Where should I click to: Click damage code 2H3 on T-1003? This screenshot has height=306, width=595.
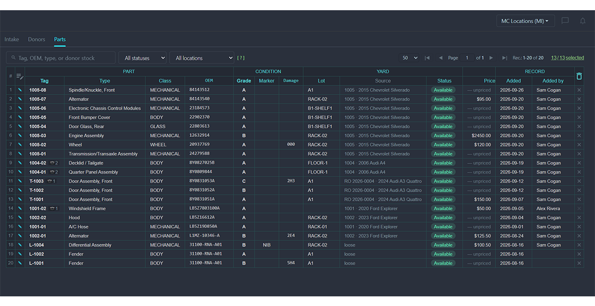(x=291, y=181)
